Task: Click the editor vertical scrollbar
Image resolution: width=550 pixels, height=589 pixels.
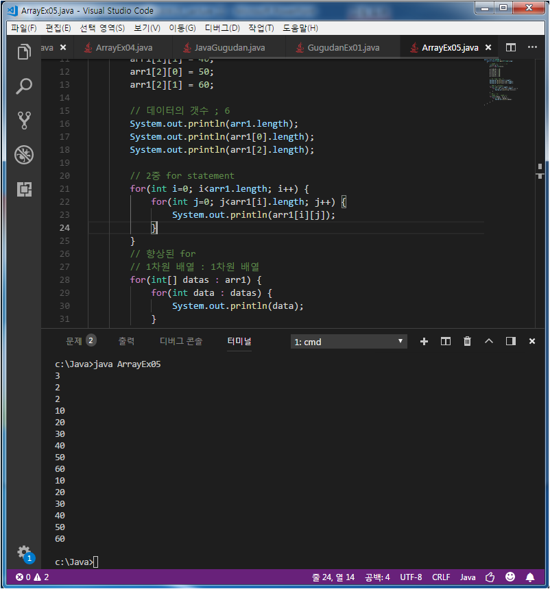Action: (x=540, y=193)
